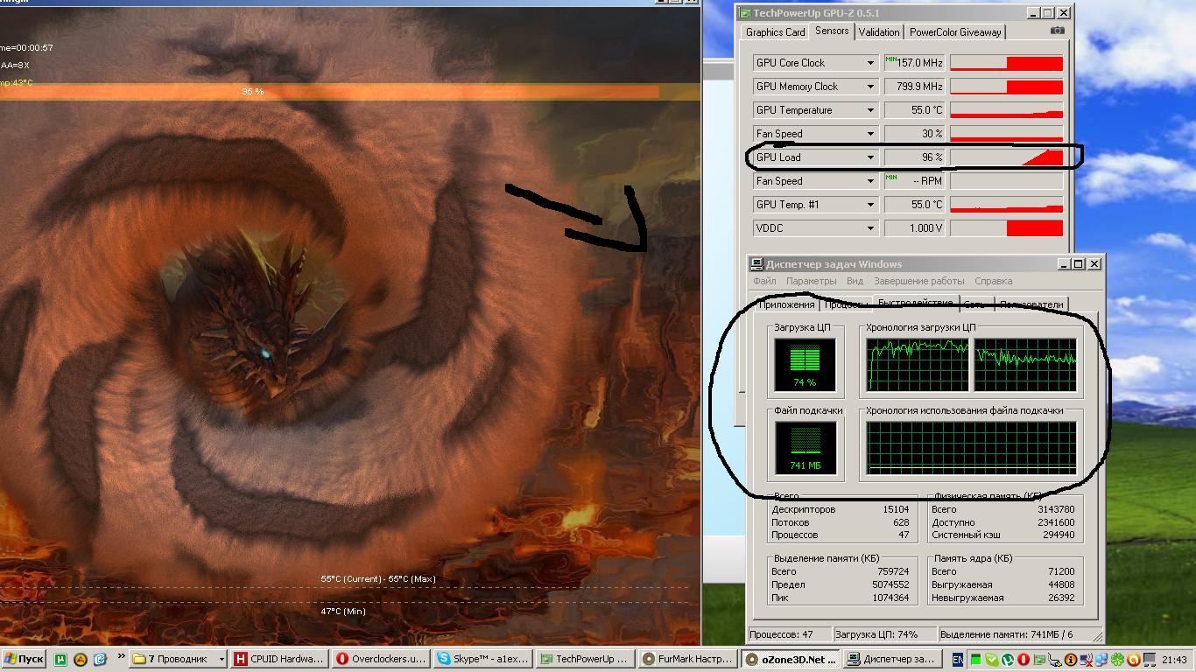The width and height of the screenshot is (1196, 672).
Task: Switch to the Skype taskbar button
Action: (483, 659)
